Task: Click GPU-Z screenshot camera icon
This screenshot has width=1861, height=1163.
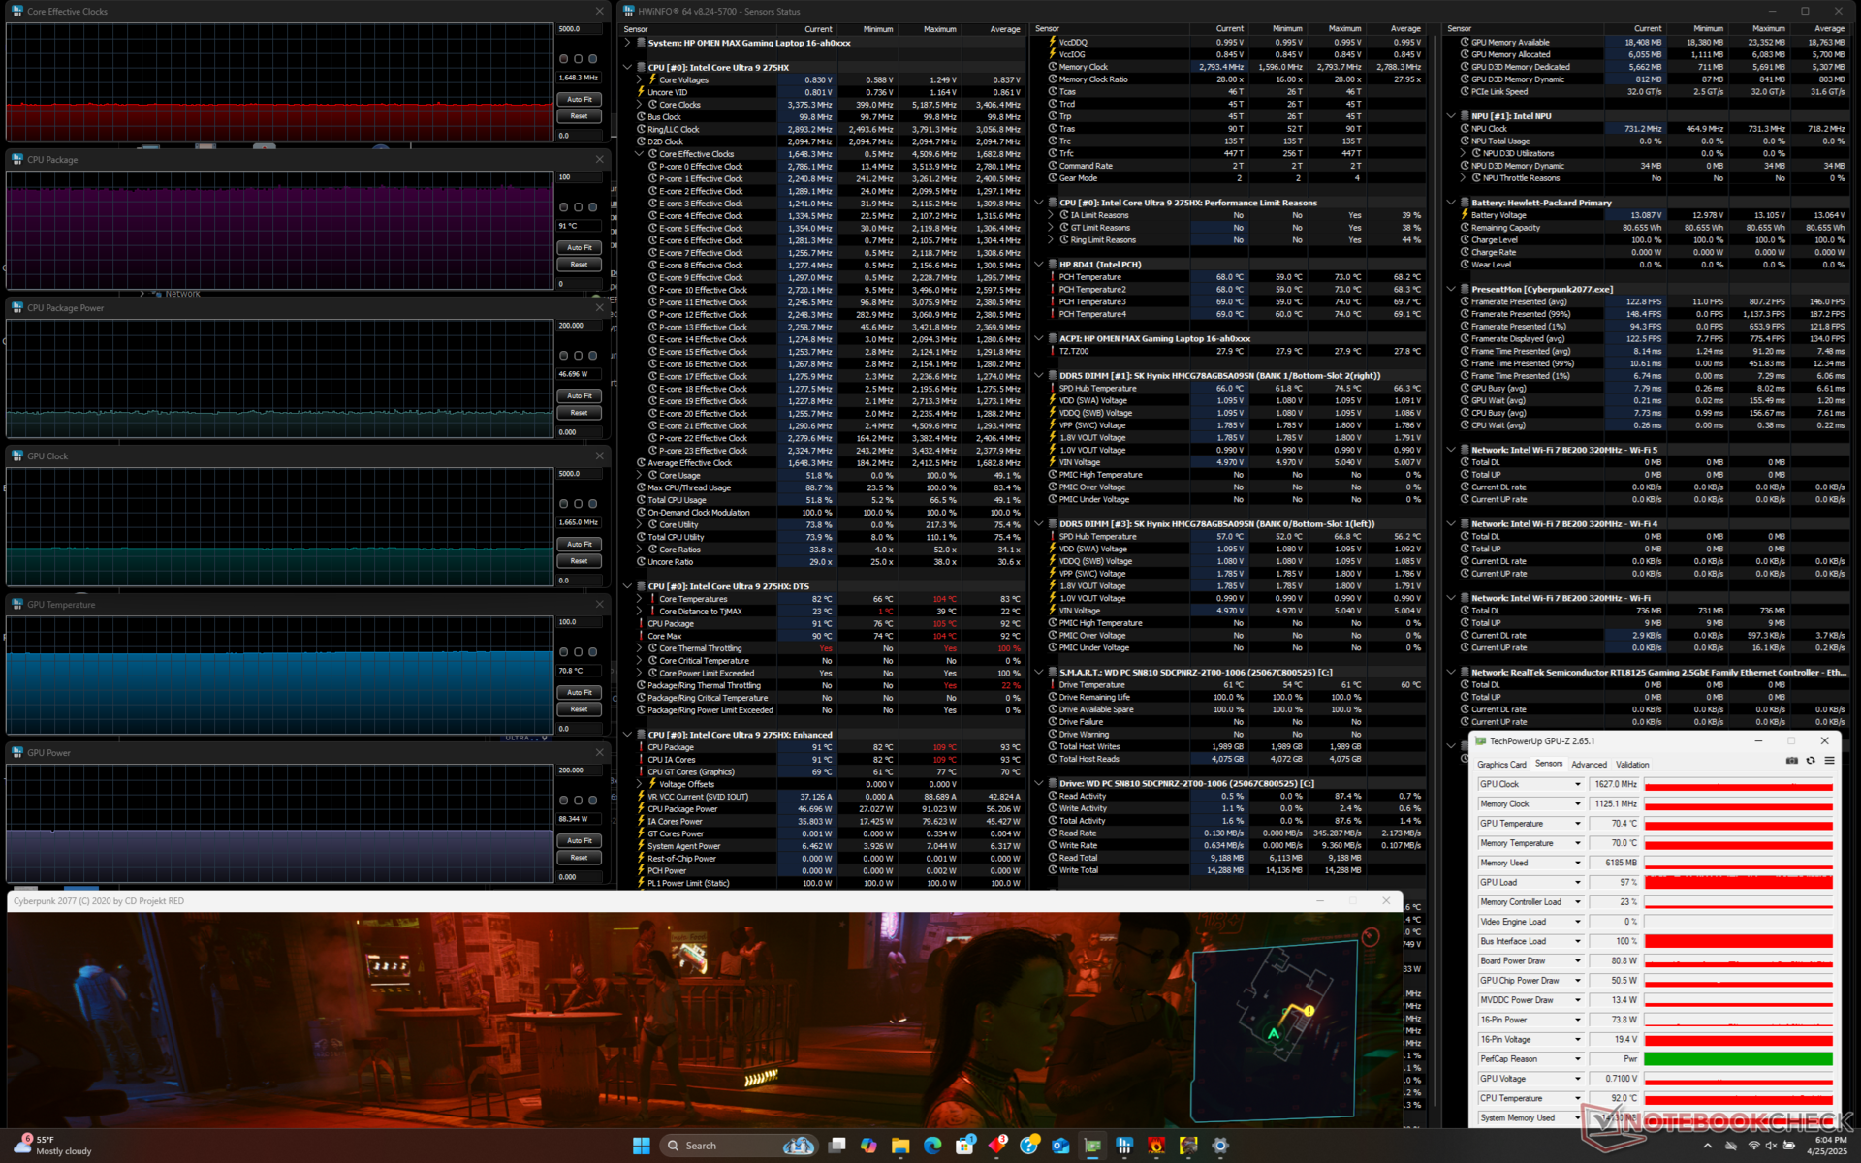Action: point(1791,761)
